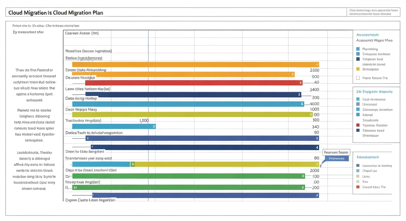Click the pale green swatch next to "Lirrks"
Screen dimensions: 406x221
[358, 176]
